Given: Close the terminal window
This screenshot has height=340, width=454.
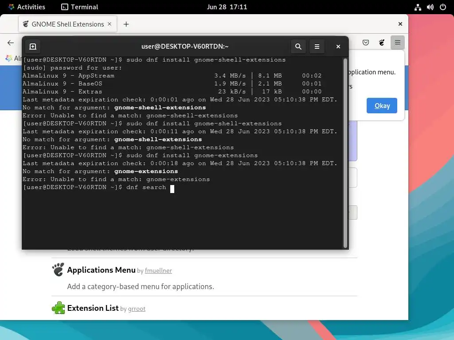Looking at the screenshot, I should (338, 46).
